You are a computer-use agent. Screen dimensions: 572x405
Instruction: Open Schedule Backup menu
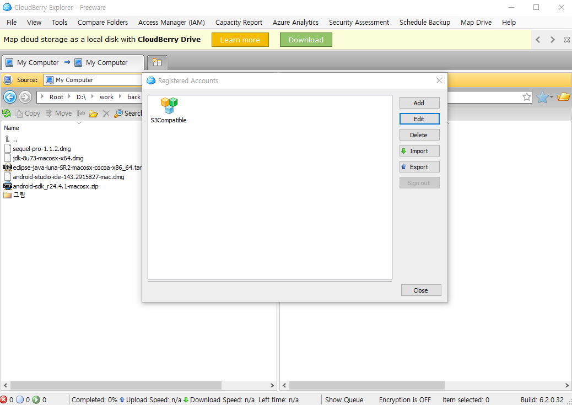[425, 22]
